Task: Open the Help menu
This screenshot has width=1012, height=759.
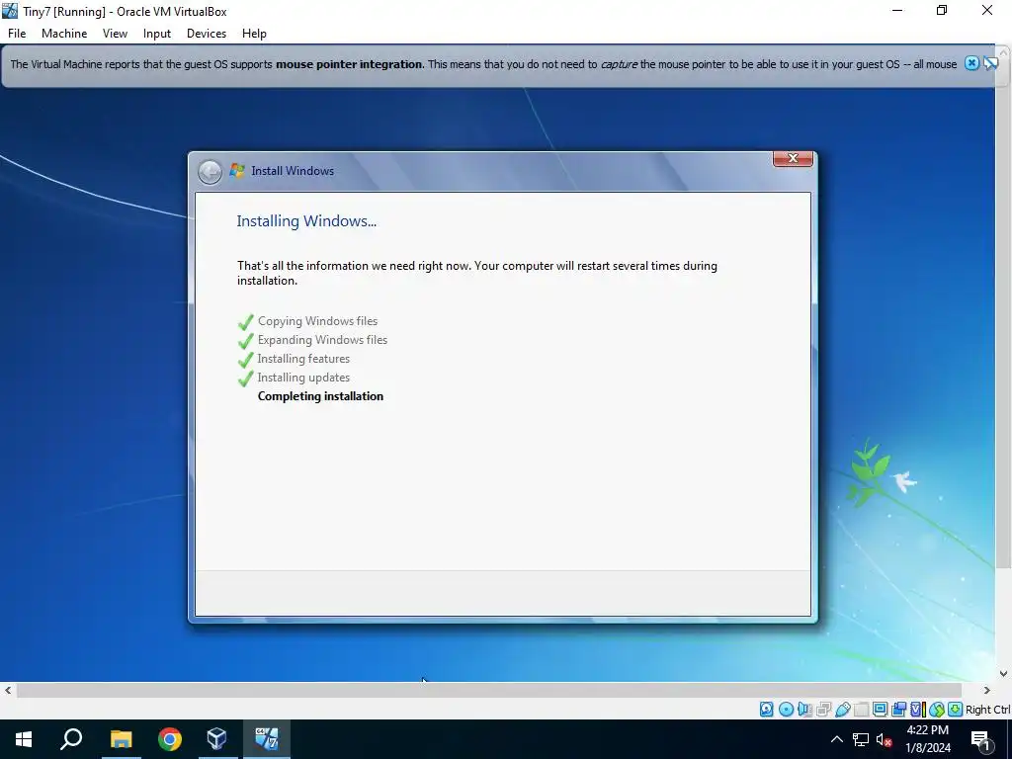Action: 254,34
